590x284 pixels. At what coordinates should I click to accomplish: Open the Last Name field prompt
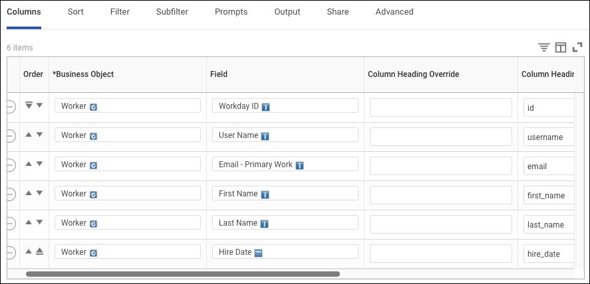[285, 223]
